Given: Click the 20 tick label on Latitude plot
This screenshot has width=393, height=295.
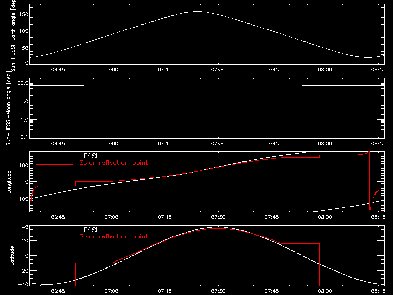Looking at the screenshot, I should 25,241.
